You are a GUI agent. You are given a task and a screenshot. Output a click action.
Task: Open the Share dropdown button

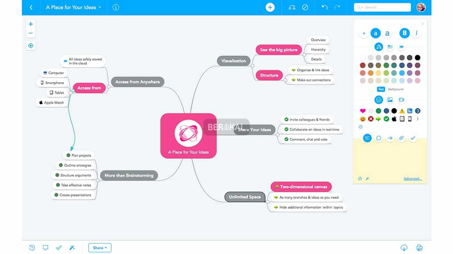[99, 248]
